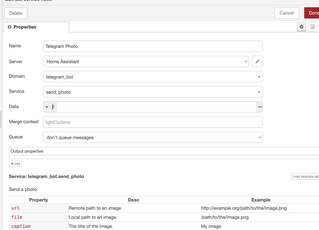Screen dimensions: 319x230
Task: Click the url property name
Action: (x=16, y=208)
